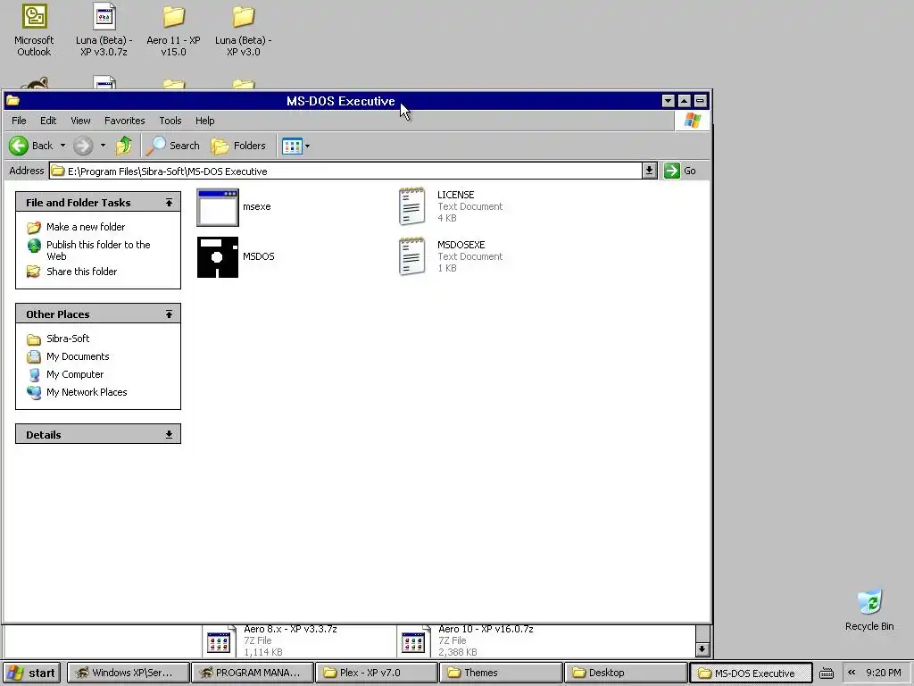This screenshot has height=686, width=914.
Task: Collapse the Other Places panel
Action: (x=169, y=314)
